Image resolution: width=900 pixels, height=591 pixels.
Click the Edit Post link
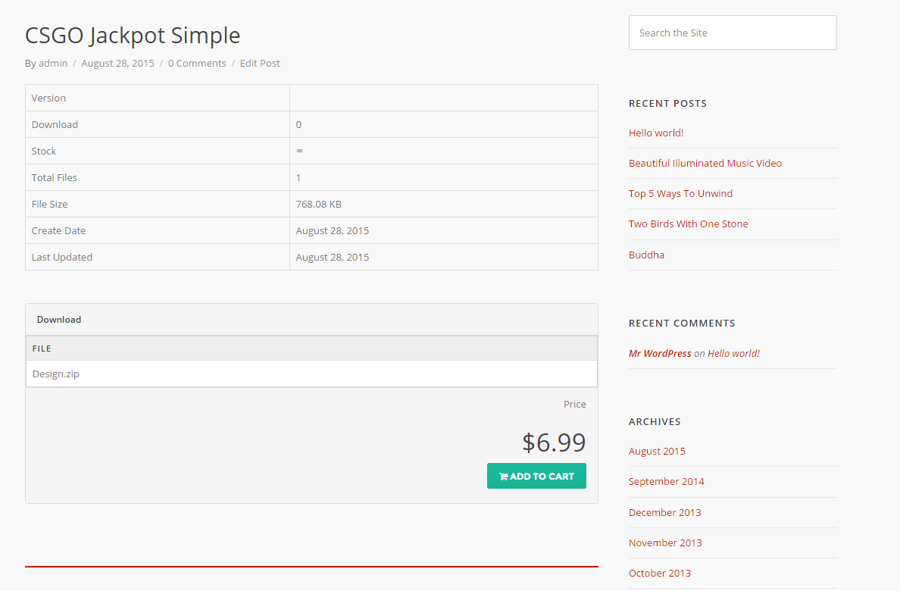(259, 63)
